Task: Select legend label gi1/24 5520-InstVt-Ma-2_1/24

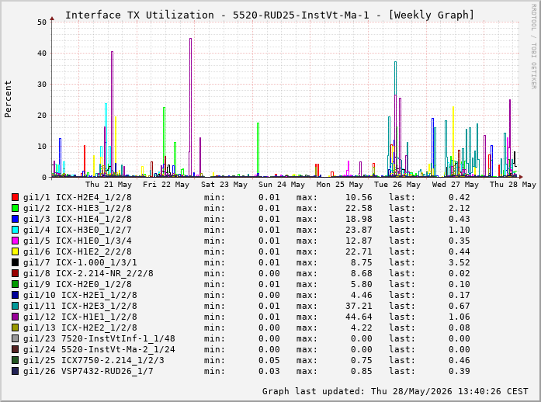Action: click(x=99, y=349)
